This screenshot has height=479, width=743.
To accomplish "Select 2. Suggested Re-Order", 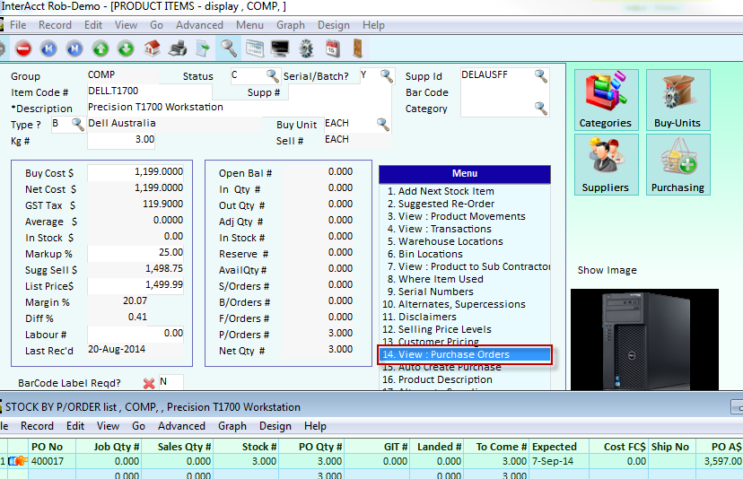I will [441, 204].
